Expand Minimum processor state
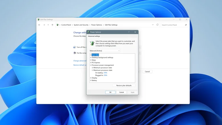 click(92, 68)
